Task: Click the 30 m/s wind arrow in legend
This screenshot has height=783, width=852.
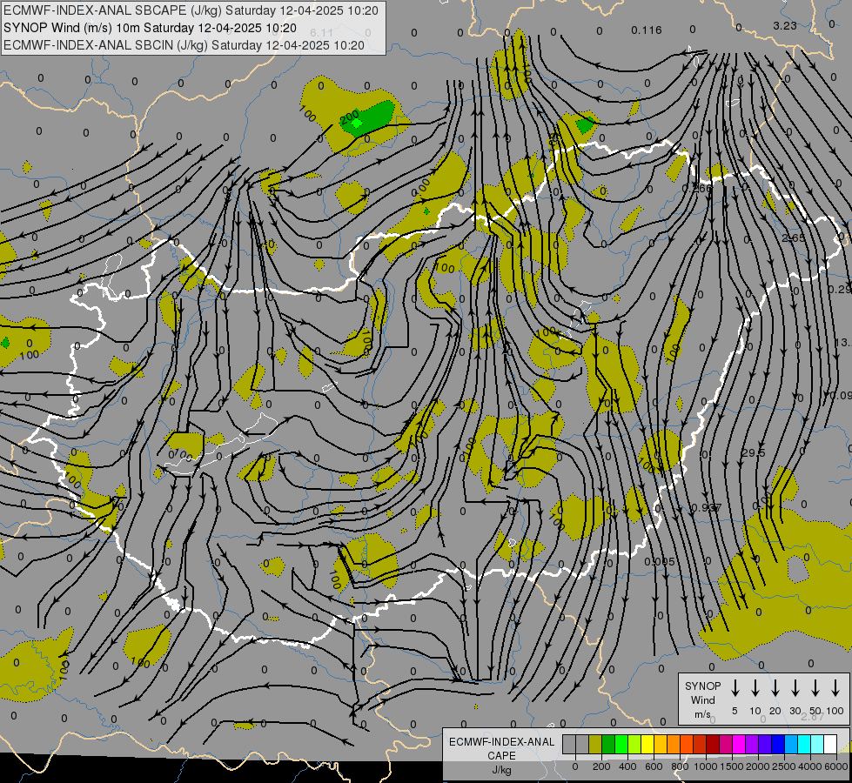Action: pyautogui.click(x=795, y=688)
